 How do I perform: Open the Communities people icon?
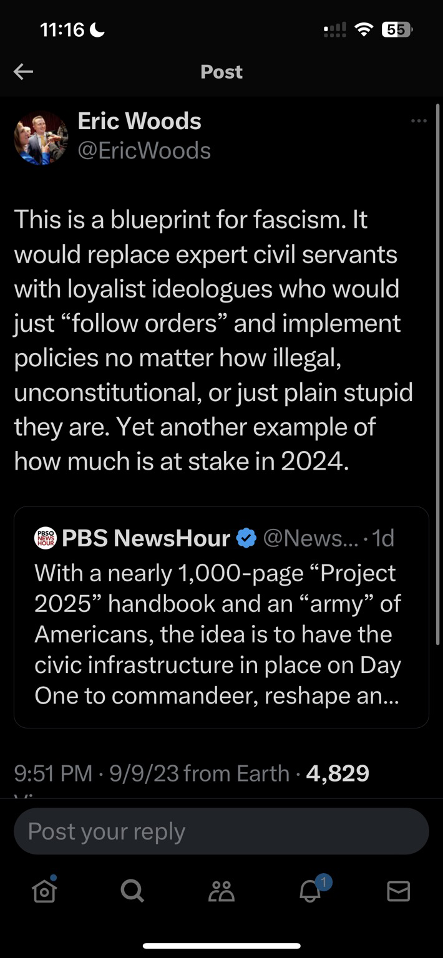[x=221, y=891]
